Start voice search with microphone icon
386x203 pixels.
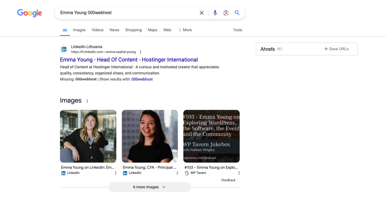[215, 13]
